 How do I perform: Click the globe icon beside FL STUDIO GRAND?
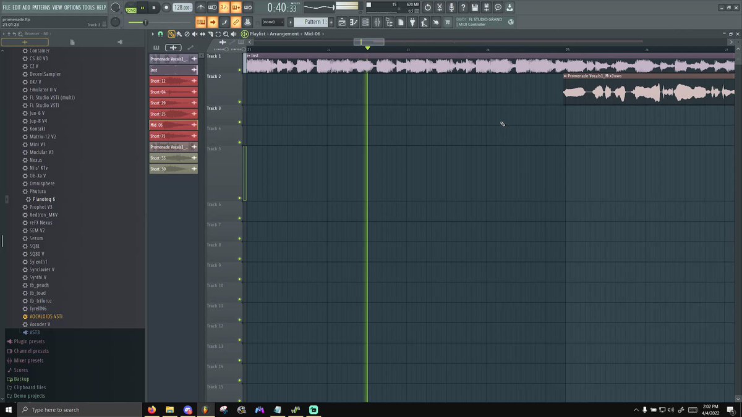(511, 22)
